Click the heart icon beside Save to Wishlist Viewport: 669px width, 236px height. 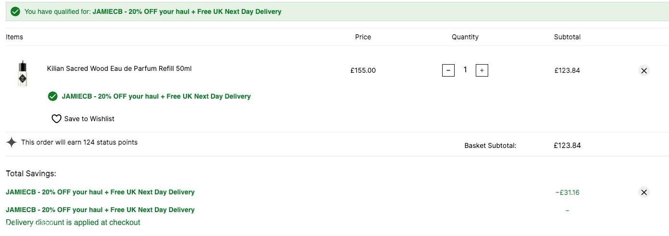point(57,119)
